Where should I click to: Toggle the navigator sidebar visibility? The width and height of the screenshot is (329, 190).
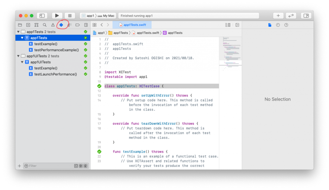42,15
